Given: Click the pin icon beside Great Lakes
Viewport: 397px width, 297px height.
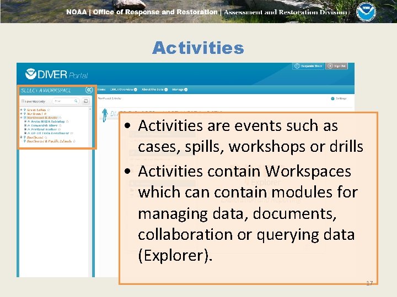Looking at the screenshot, I should [x=25, y=110].
